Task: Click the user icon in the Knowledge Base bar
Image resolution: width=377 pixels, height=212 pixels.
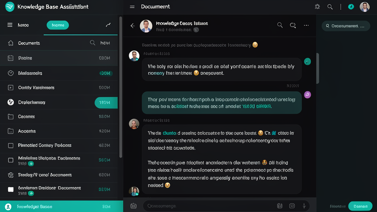Action: 8,207
